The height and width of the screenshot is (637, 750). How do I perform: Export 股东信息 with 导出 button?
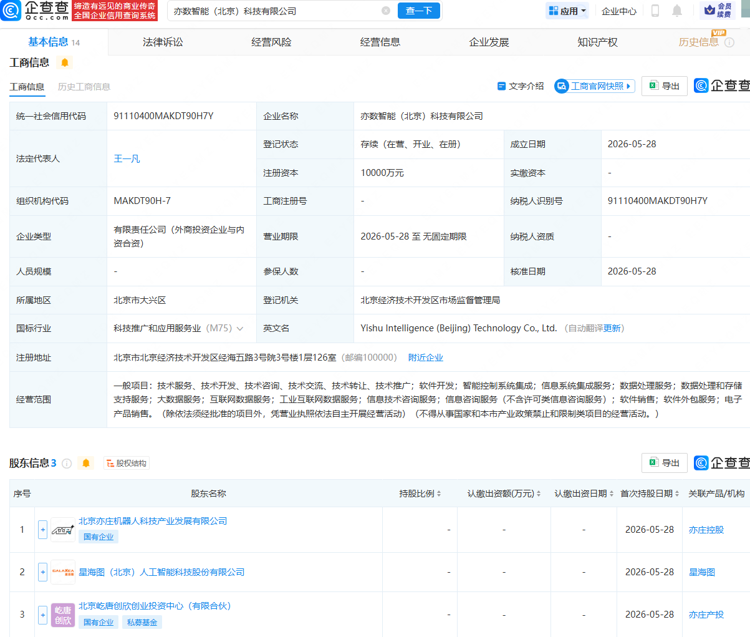click(x=665, y=463)
